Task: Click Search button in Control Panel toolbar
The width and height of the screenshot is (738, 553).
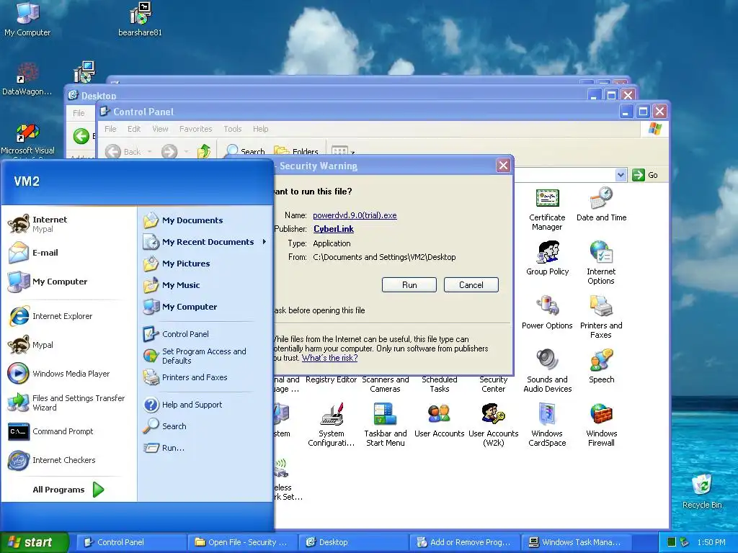Action: tap(246, 151)
